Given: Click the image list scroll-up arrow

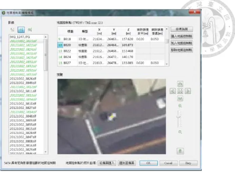Looking at the screenshot, I should click(46, 37).
